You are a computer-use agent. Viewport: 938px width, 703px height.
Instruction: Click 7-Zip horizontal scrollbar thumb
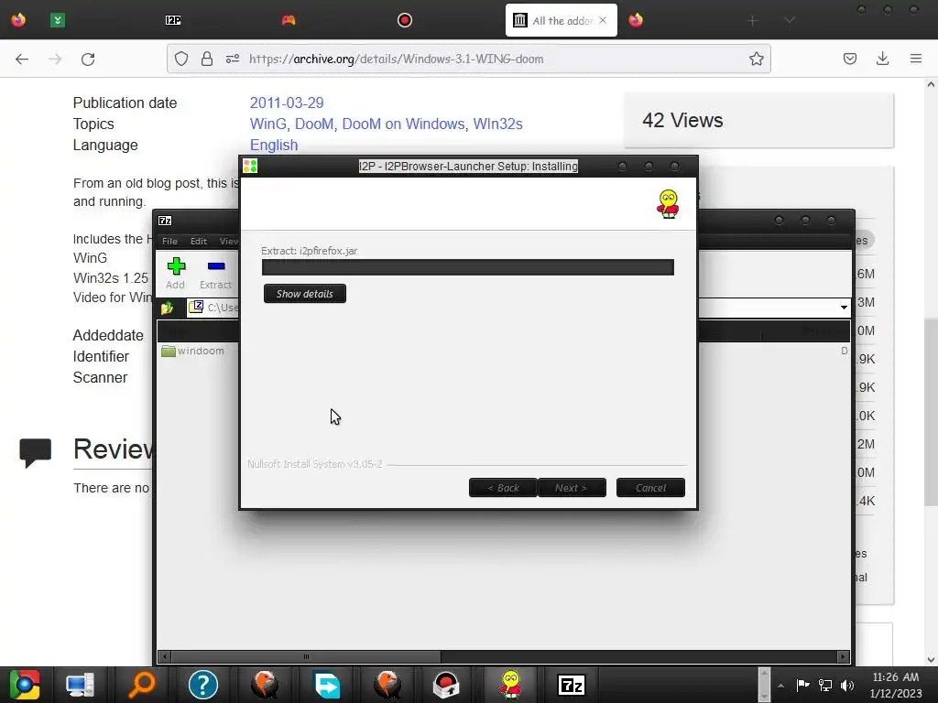point(306,656)
